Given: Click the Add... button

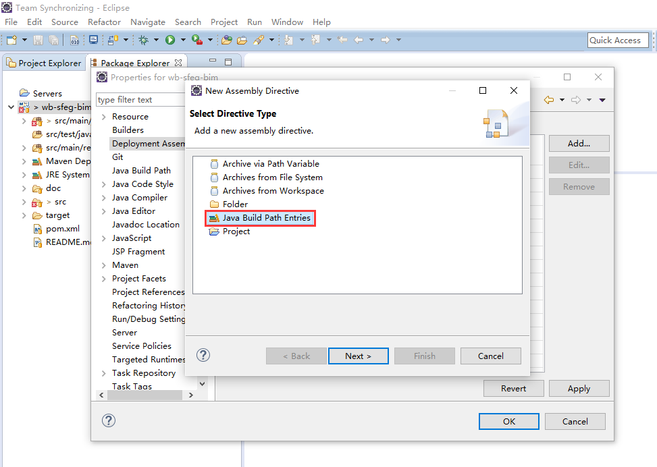Looking at the screenshot, I should tap(579, 143).
